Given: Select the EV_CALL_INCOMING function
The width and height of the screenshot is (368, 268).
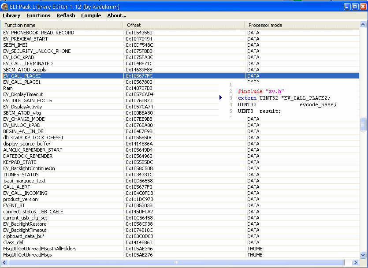Looking at the screenshot, I should (180, 193).
